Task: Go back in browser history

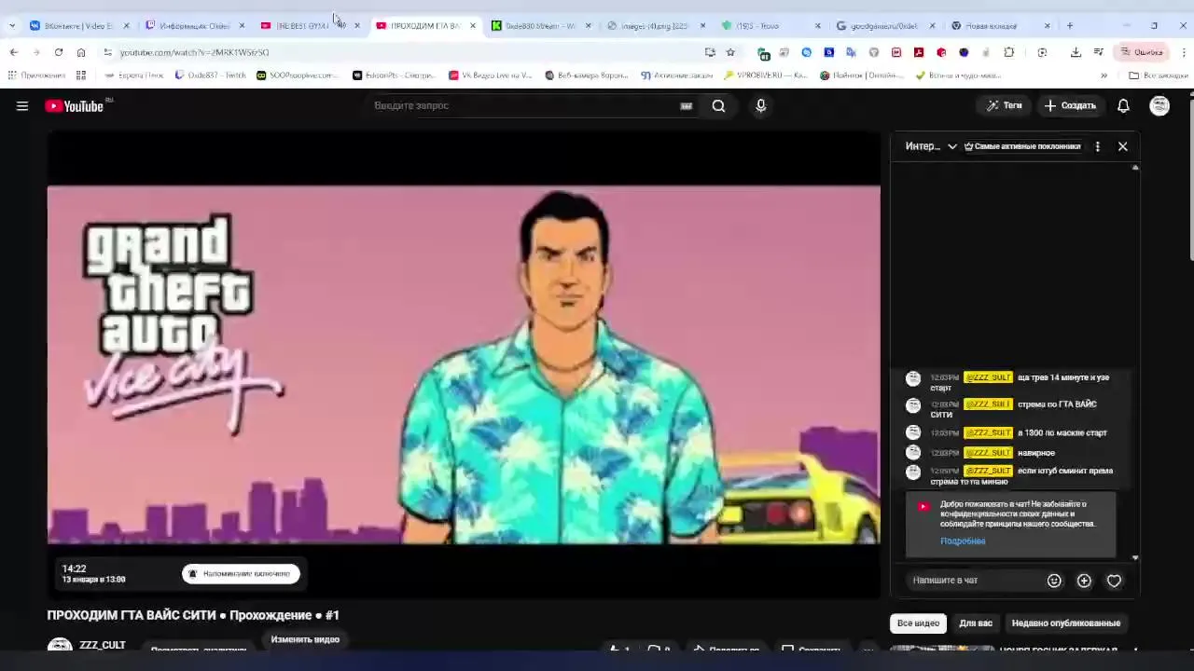Action: [x=14, y=52]
